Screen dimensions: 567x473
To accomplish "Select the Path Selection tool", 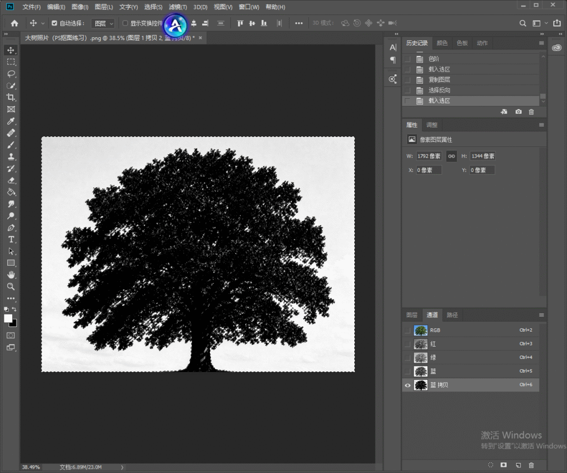I will [11, 251].
